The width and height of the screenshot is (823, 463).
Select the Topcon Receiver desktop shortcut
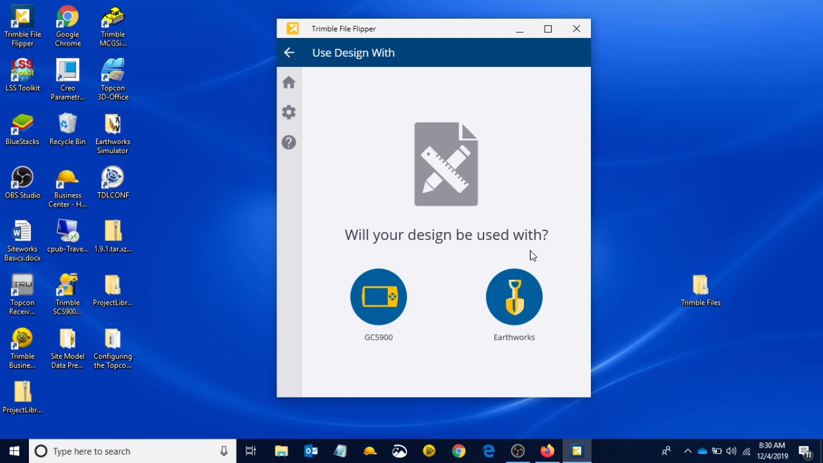23,295
